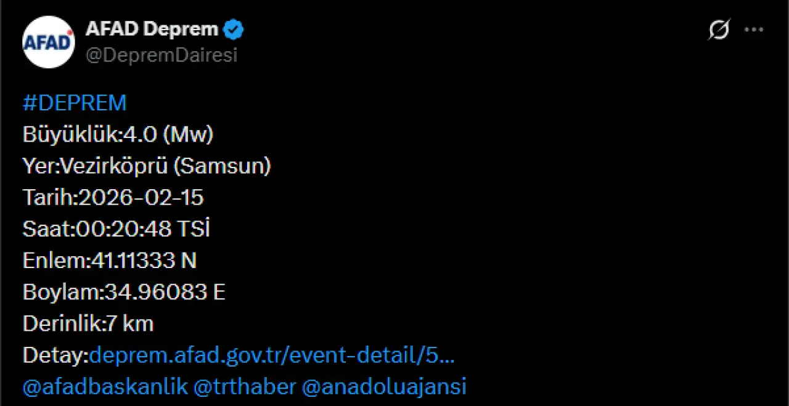The image size is (789, 406).
Task: Visit the @anadoluajansi mention
Action: coord(384,387)
